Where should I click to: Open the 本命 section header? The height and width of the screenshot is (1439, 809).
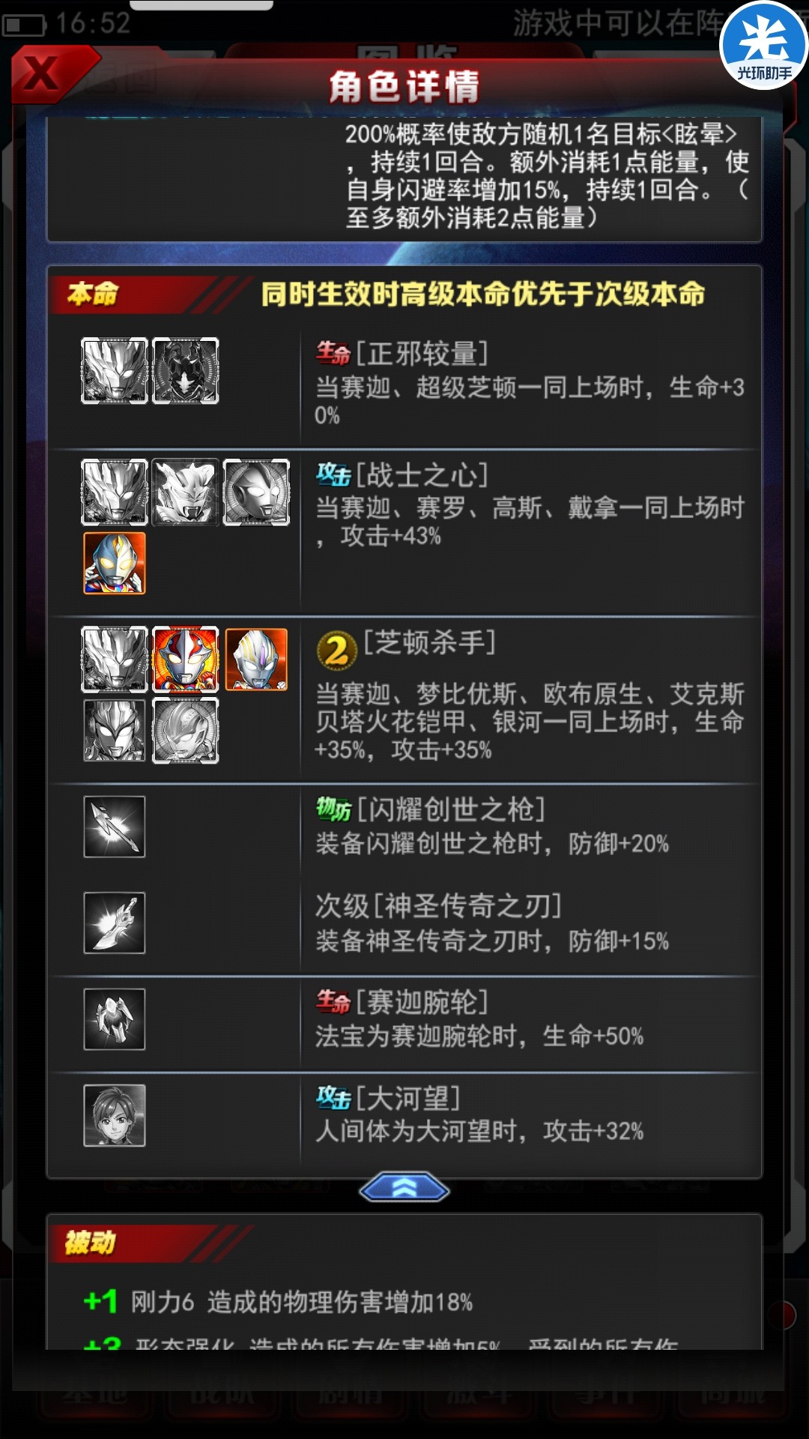click(x=92, y=293)
